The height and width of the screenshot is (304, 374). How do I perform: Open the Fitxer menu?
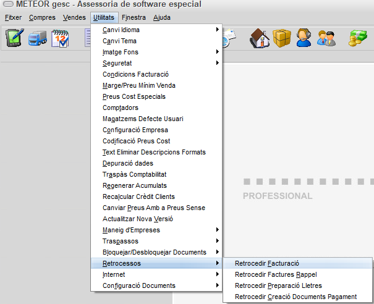[x=13, y=18]
